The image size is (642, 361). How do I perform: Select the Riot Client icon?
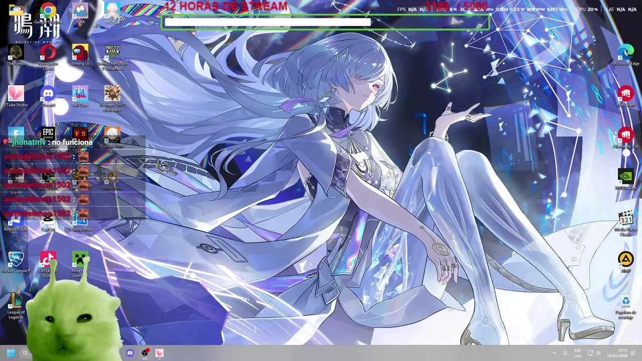coord(626,96)
